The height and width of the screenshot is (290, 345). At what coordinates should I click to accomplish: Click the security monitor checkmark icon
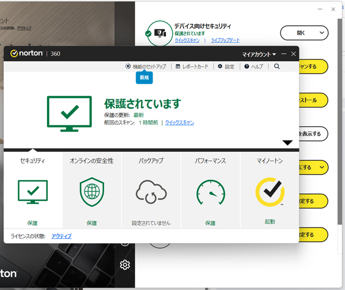[33, 192]
